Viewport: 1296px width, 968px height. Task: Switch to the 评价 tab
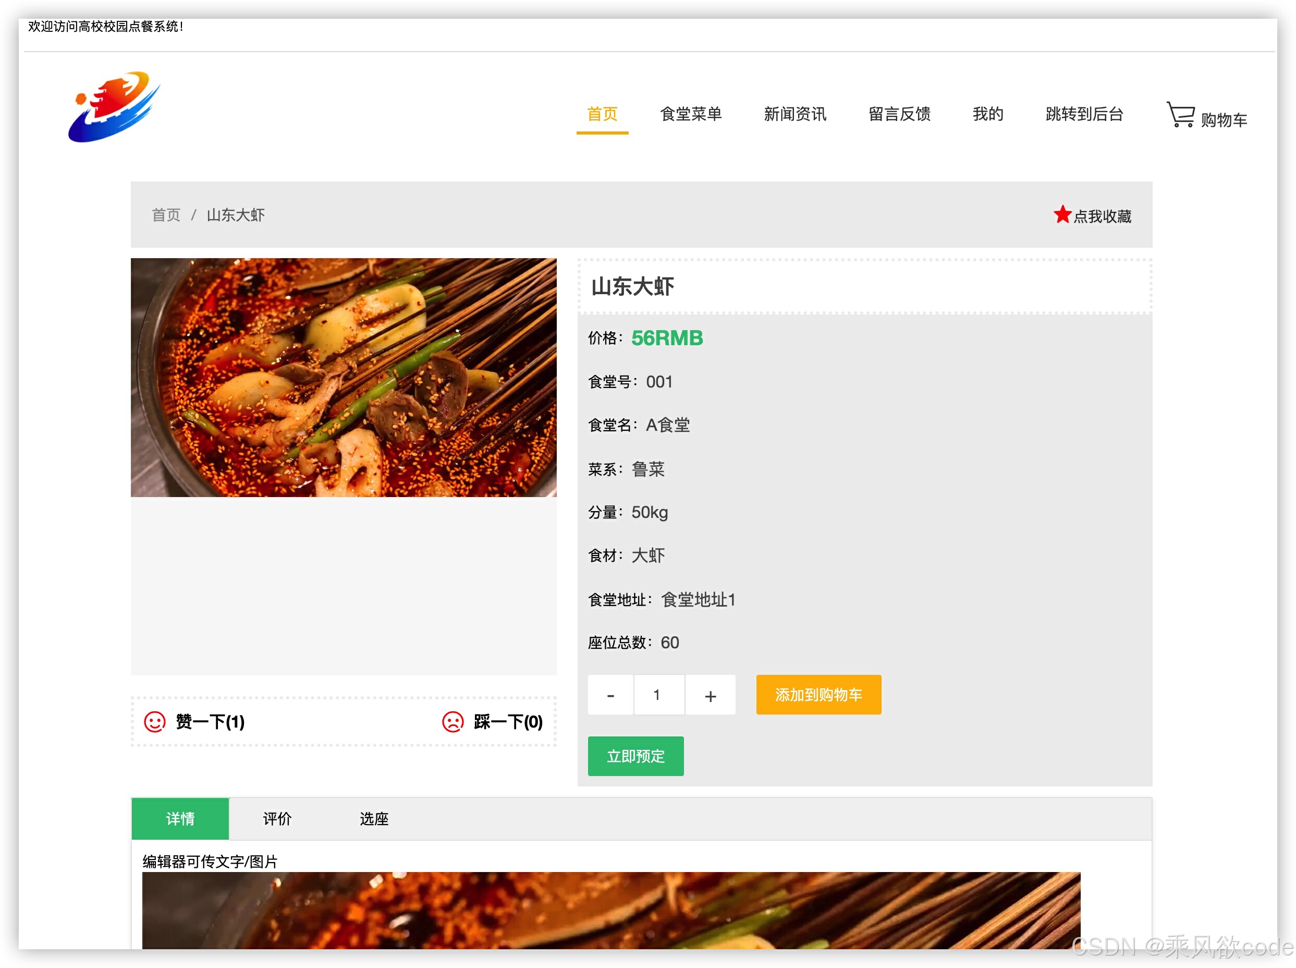tap(277, 819)
